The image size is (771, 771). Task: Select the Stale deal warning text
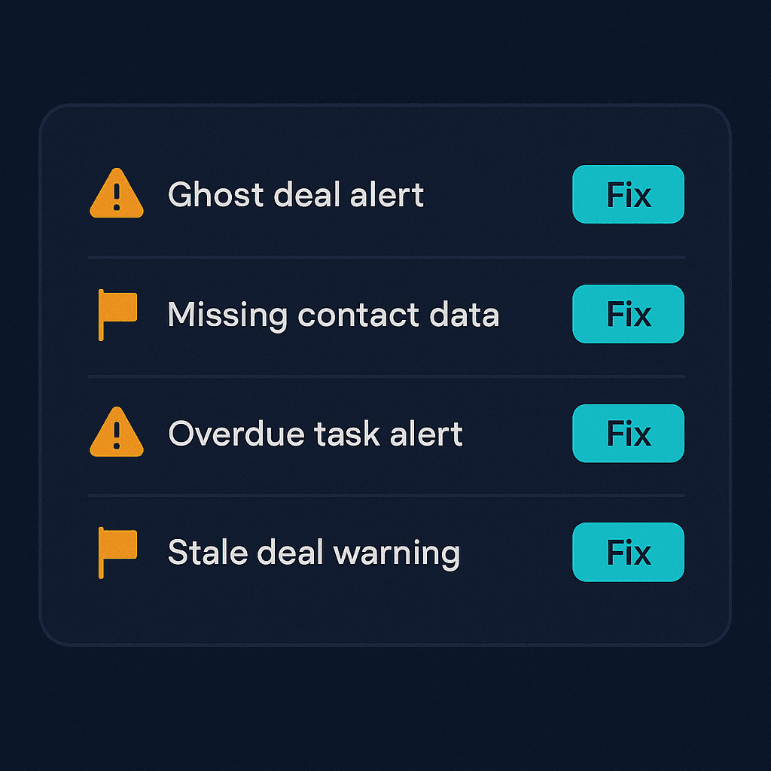313,553
